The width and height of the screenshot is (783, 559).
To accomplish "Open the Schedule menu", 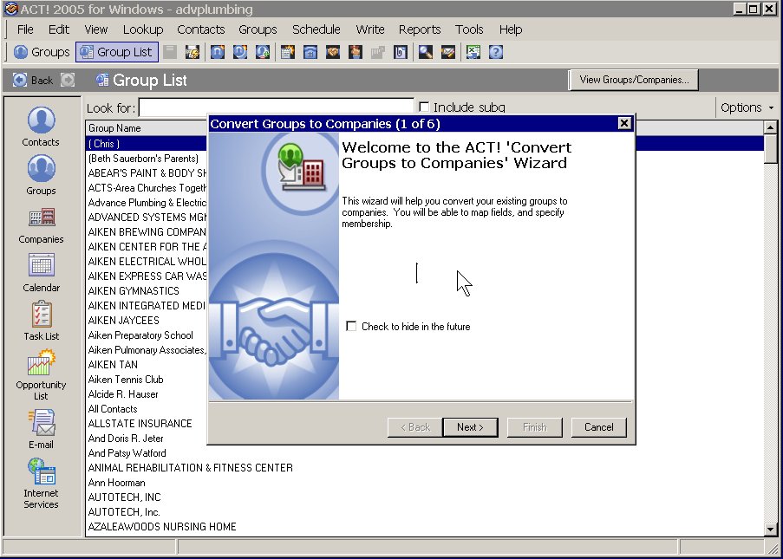I will (316, 29).
